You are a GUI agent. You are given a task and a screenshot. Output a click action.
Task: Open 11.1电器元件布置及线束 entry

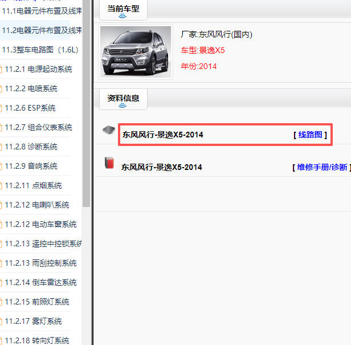tap(42, 11)
